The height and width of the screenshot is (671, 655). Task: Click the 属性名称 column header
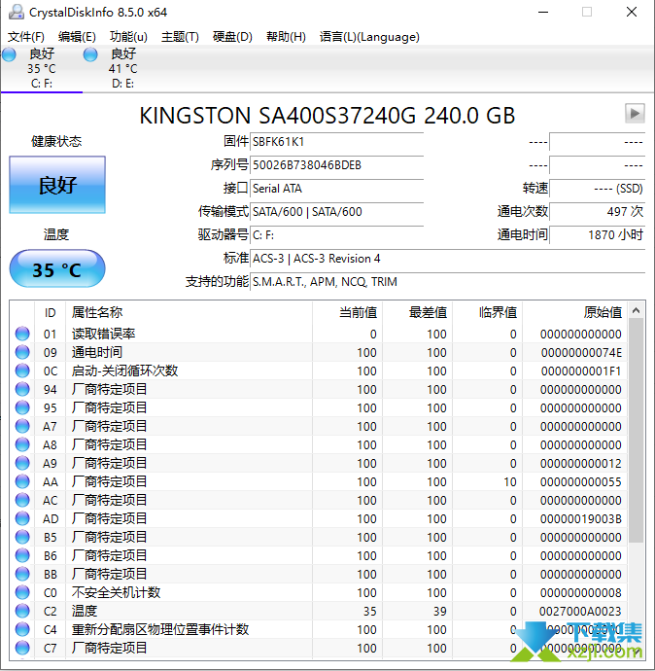pyautogui.click(x=189, y=312)
